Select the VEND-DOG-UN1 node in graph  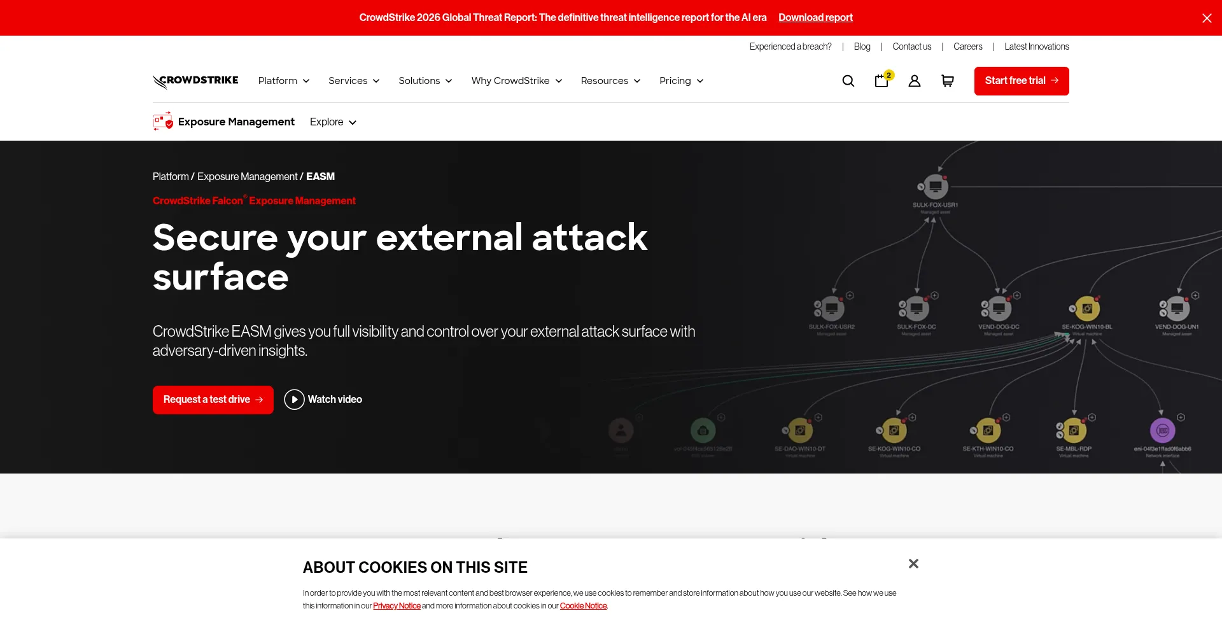[1177, 309]
